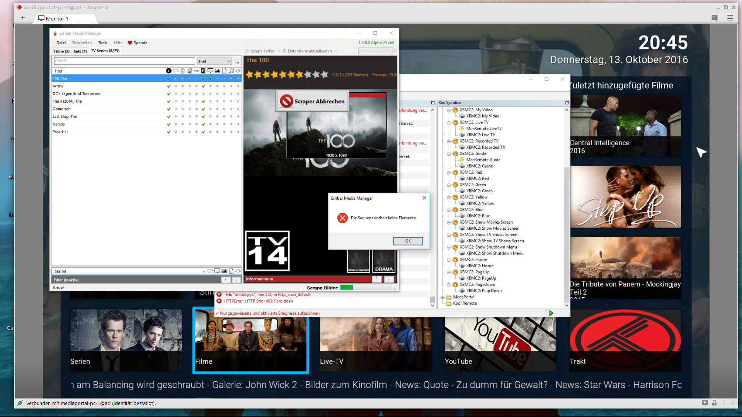Click the banner column header icon
742x417 pixels.
tap(176, 71)
